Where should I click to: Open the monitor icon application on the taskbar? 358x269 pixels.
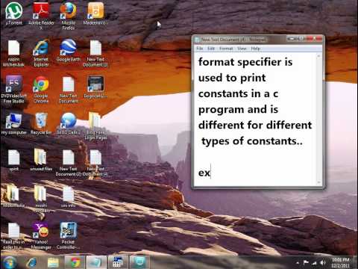coord(140,262)
